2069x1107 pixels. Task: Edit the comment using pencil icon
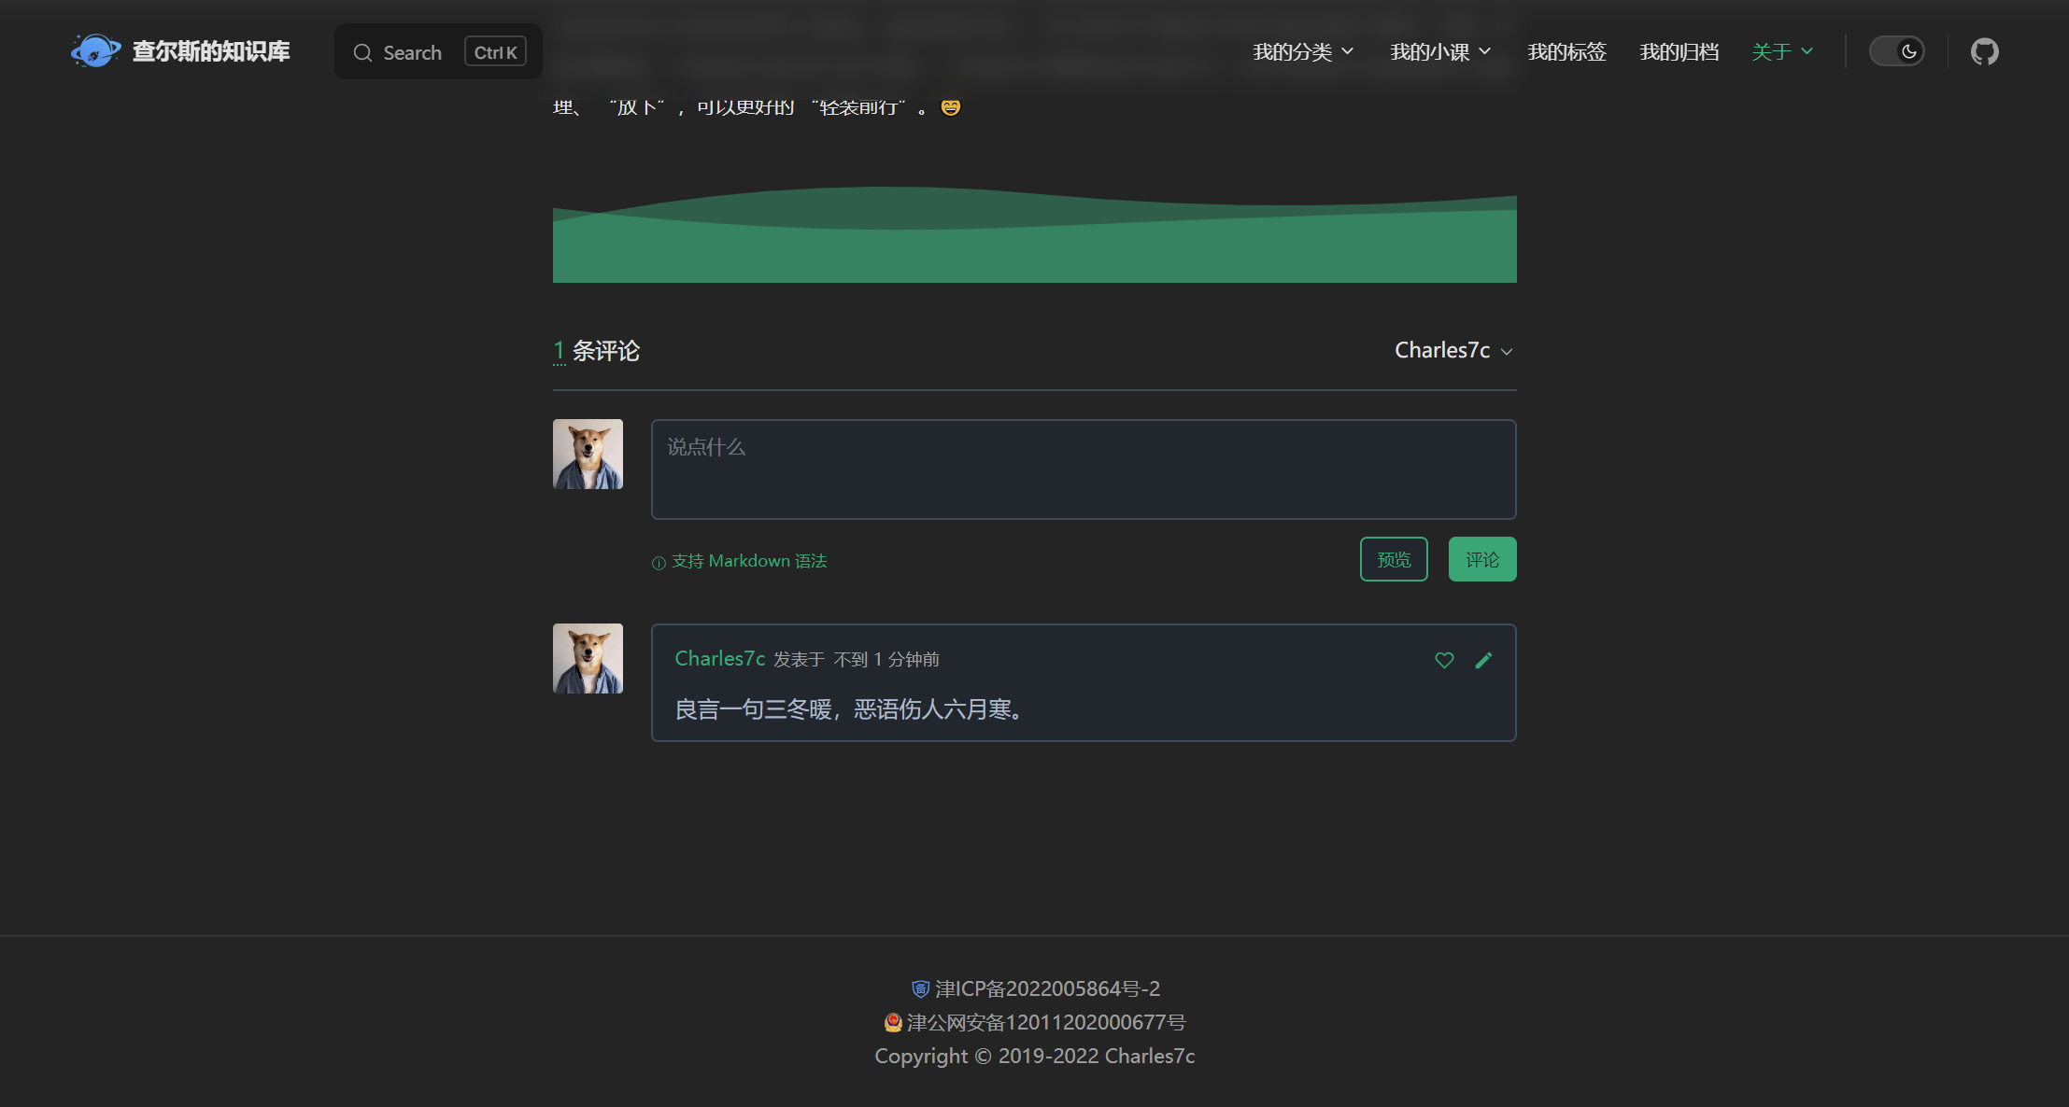(1483, 660)
